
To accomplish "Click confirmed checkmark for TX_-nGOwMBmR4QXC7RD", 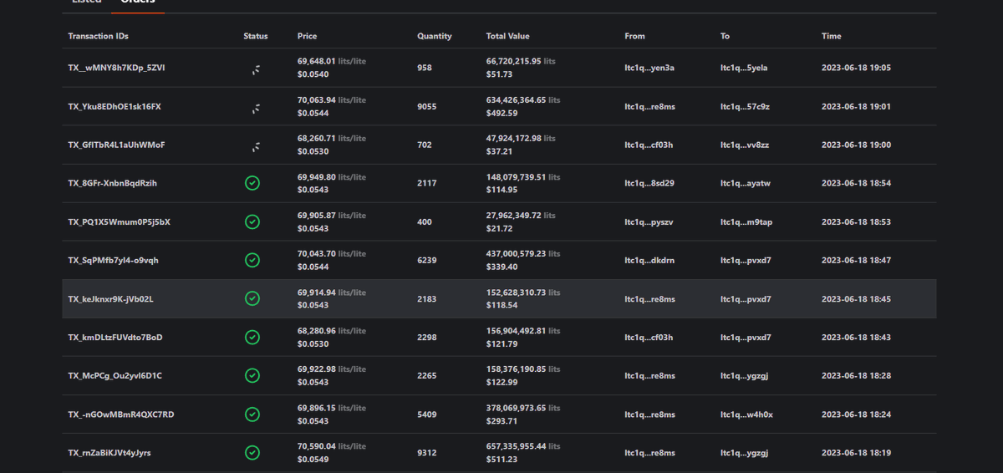I will pos(252,414).
